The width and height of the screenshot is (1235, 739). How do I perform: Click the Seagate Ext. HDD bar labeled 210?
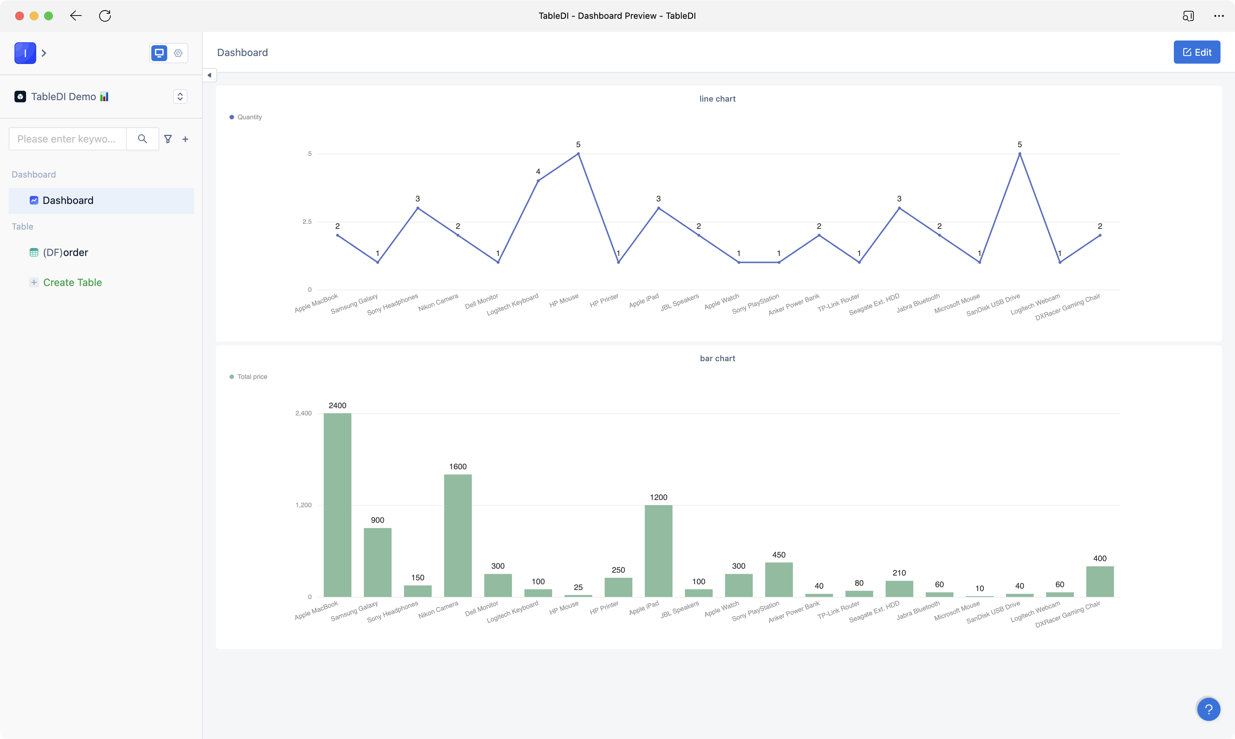tap(899, 589)
